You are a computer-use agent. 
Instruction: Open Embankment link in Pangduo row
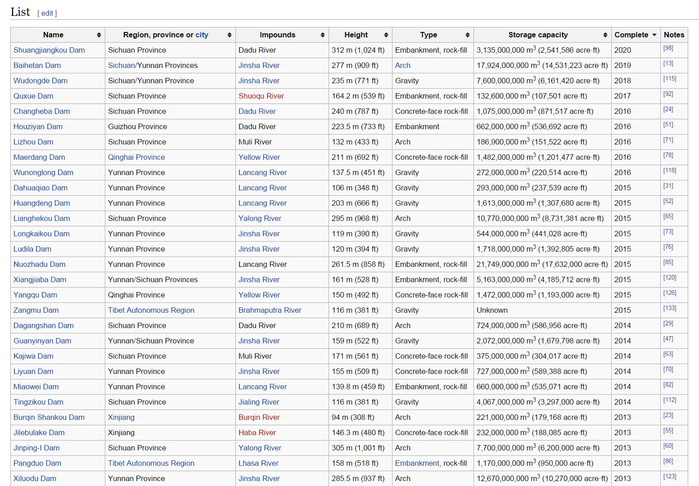(x=417, y=463)
